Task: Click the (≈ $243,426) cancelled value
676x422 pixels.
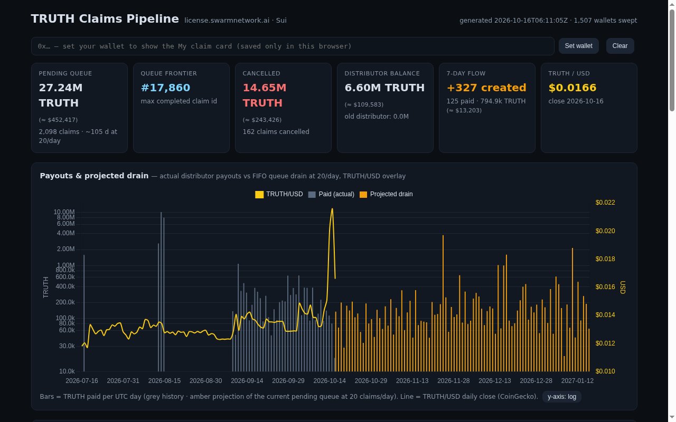Action: click(x=262, y=120)
